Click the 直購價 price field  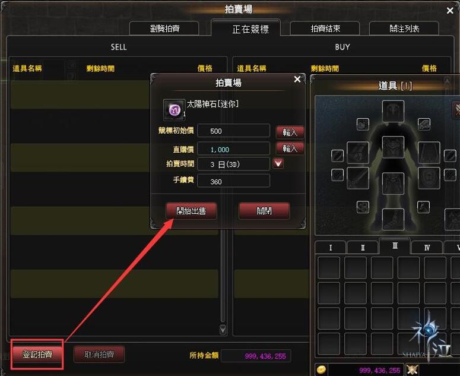pyautogui.click(x=233, y=150)
